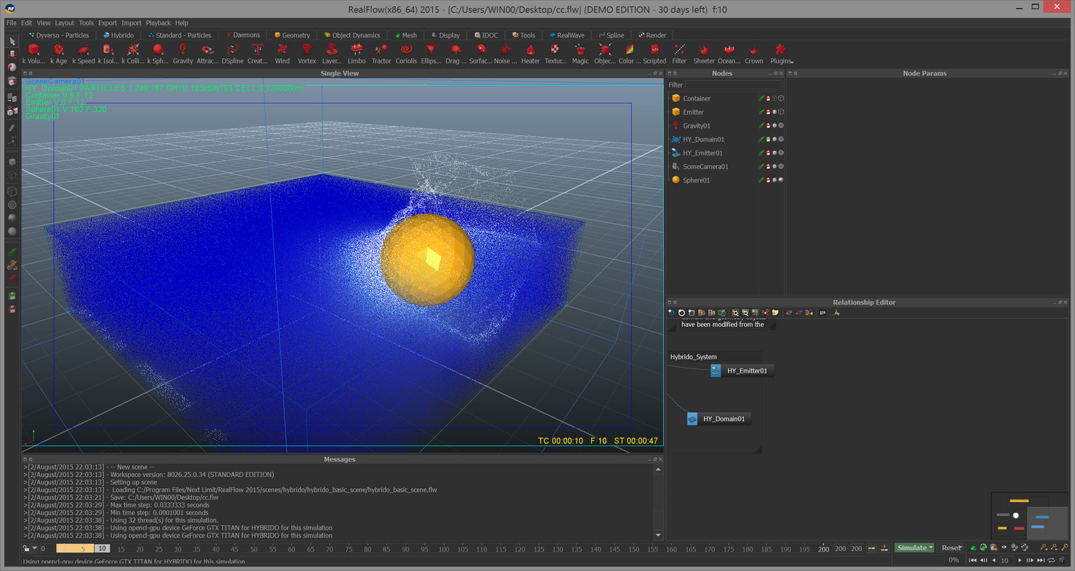This screenshot has width=1075, height=571.
Task: Toggle shading mode icon for Sphere01
Action: click(780, 180)
